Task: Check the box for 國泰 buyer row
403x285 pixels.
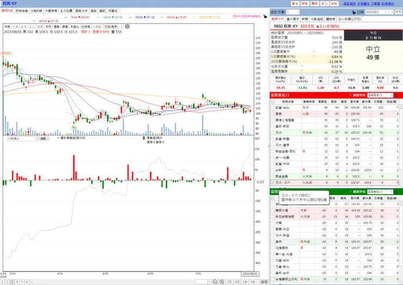Action: point(272,114)
